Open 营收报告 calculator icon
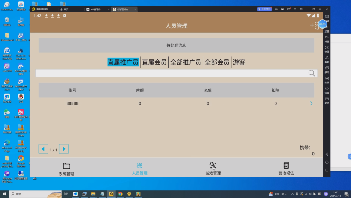This screenshot has width=351, height=198. point(286,166)
